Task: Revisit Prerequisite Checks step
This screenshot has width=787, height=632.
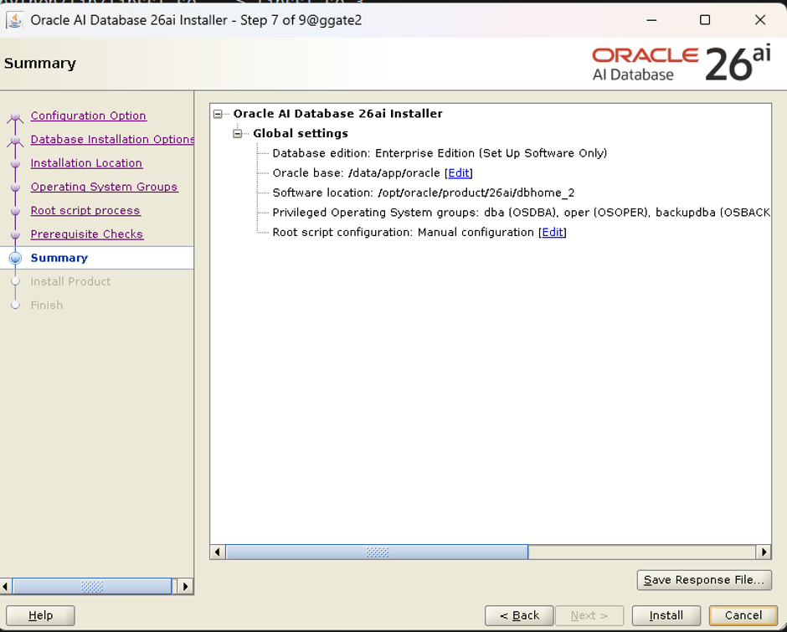Action: [x=87, y=234]
